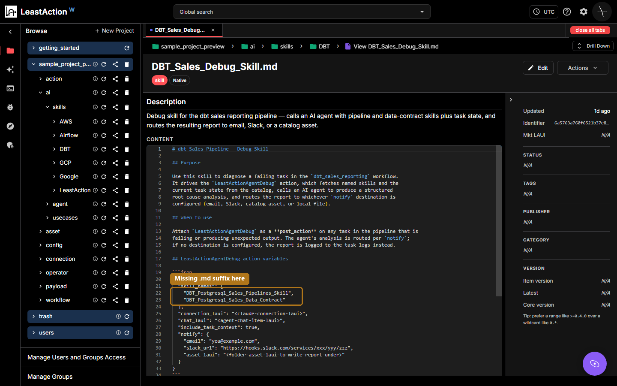Open the shield admin icon in left rail
Screen dimensions: 617x386
[10, 145]
